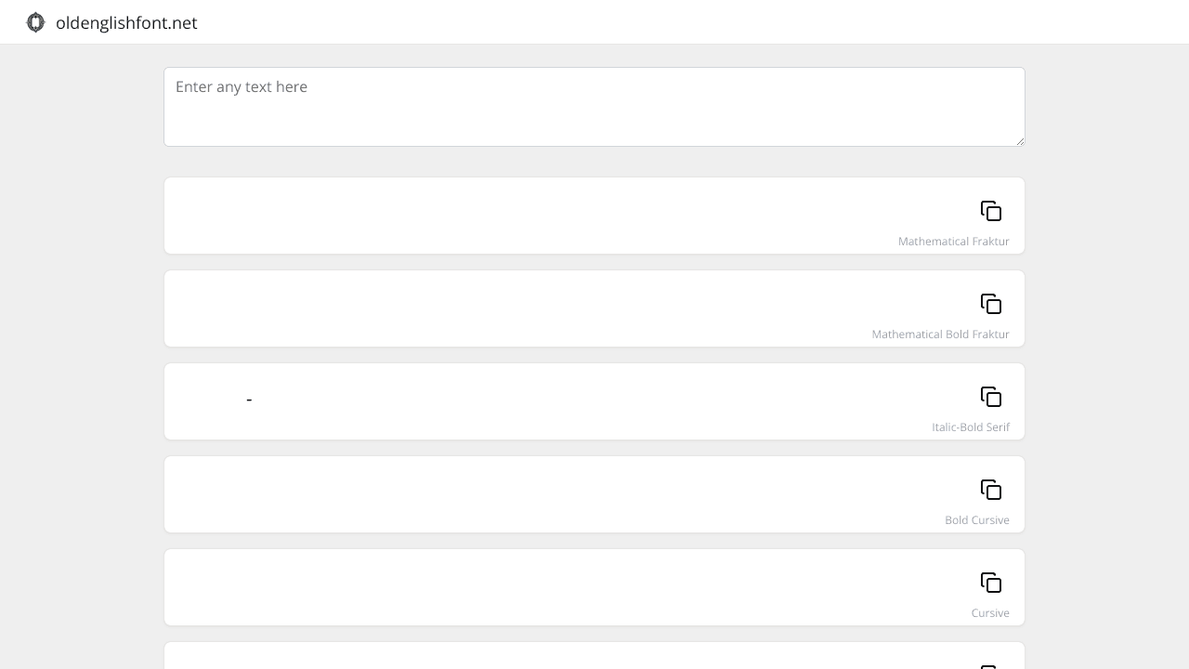Click the "Cursive" style label
The width and height of the screenshot is (1189, 669).
990,613
